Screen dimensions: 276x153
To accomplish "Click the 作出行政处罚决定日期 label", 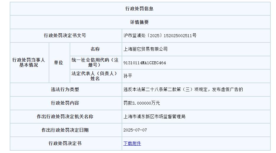I will coord(65,130).
